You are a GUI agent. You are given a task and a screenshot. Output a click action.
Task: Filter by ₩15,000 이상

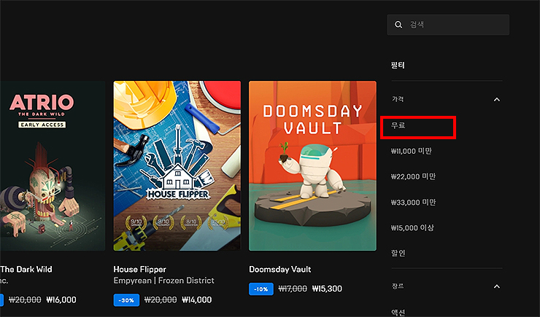[412, 227]
